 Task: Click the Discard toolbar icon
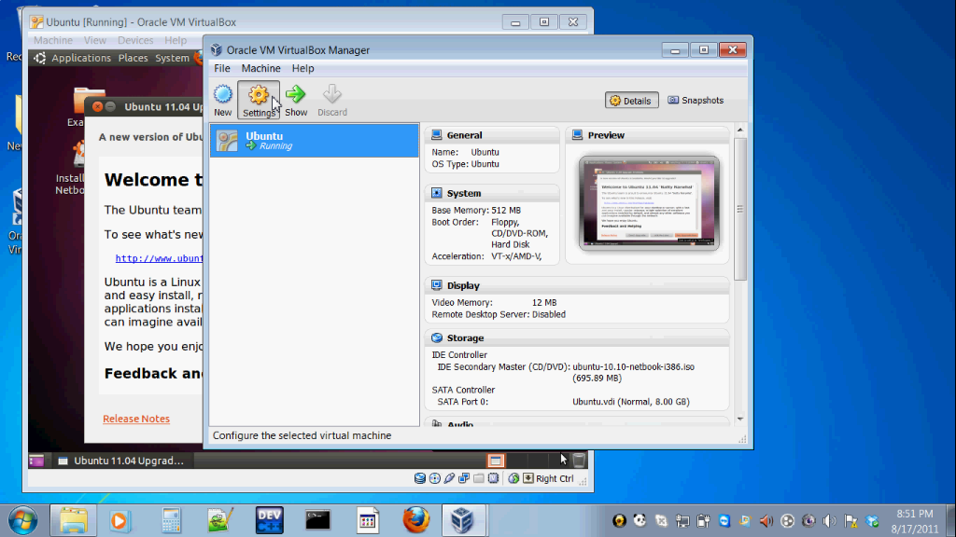(332, 101)
